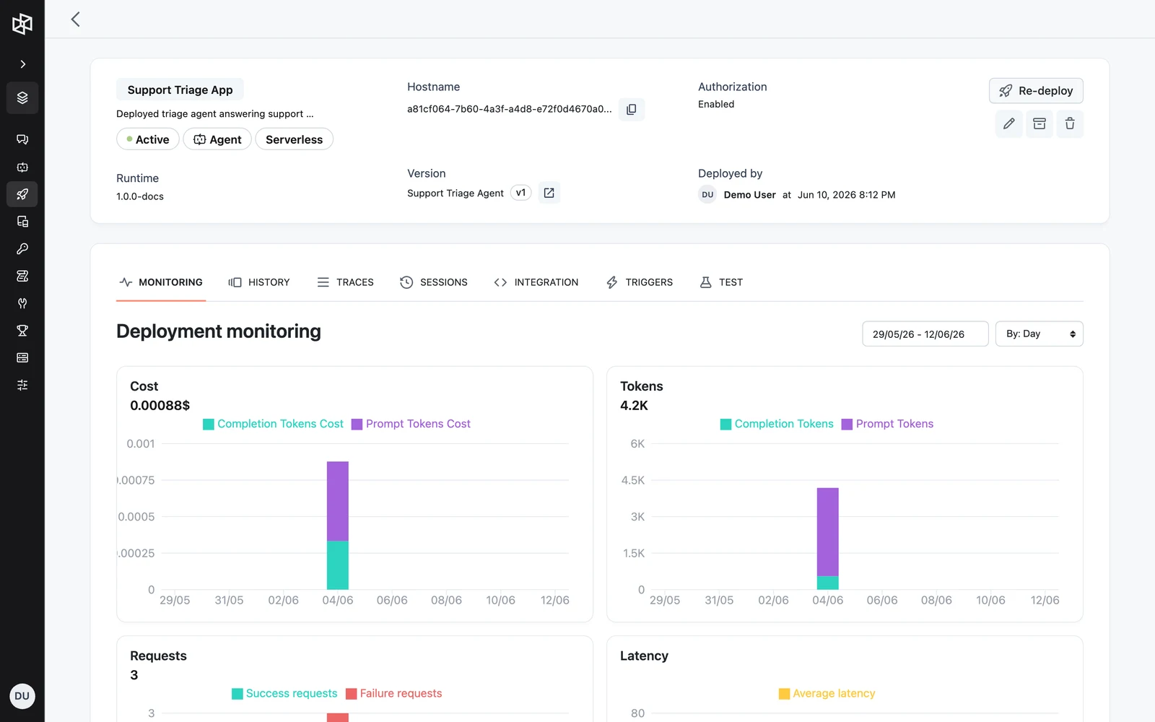The width and height of the screenshot is (1155, 722).
Task: Open the wrench tools sidebar icon
Action: coord(22,303)
